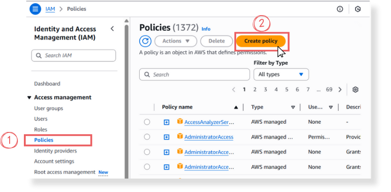Select the third row policy radio button (Grants, first)
This screenshot has height=192, width=391.
click(147, 152)
